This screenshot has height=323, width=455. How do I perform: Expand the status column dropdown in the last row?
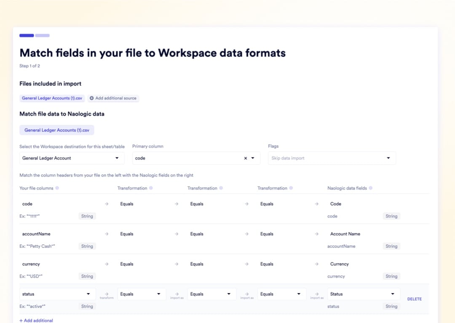[88, 294]
